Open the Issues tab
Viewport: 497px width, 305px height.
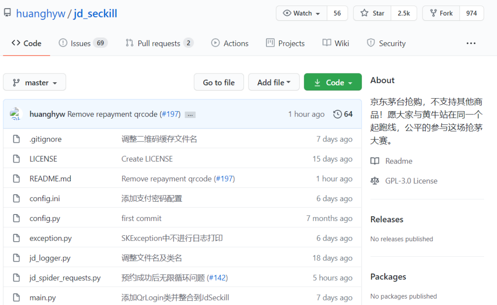(x=83, y=43)
